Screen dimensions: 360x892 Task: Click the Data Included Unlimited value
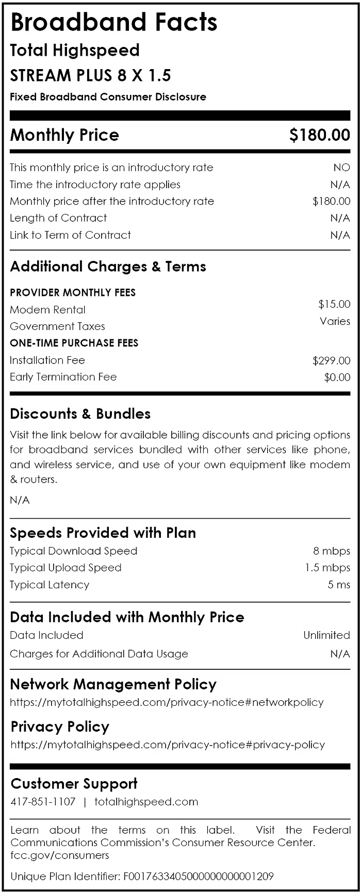326,635
